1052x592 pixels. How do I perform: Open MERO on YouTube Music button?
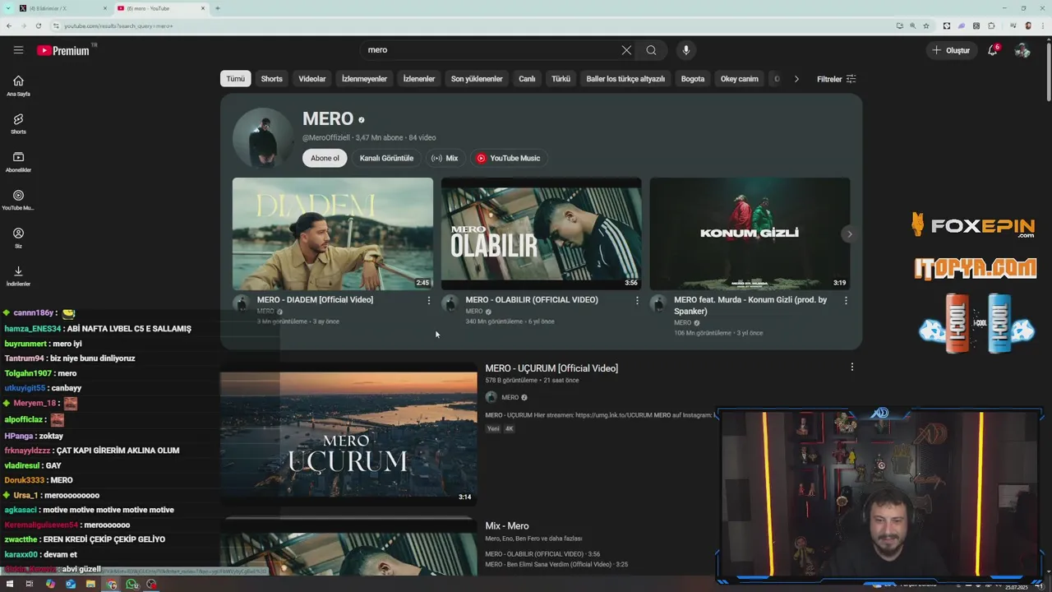pyautogui.click(x=509, y=158)
